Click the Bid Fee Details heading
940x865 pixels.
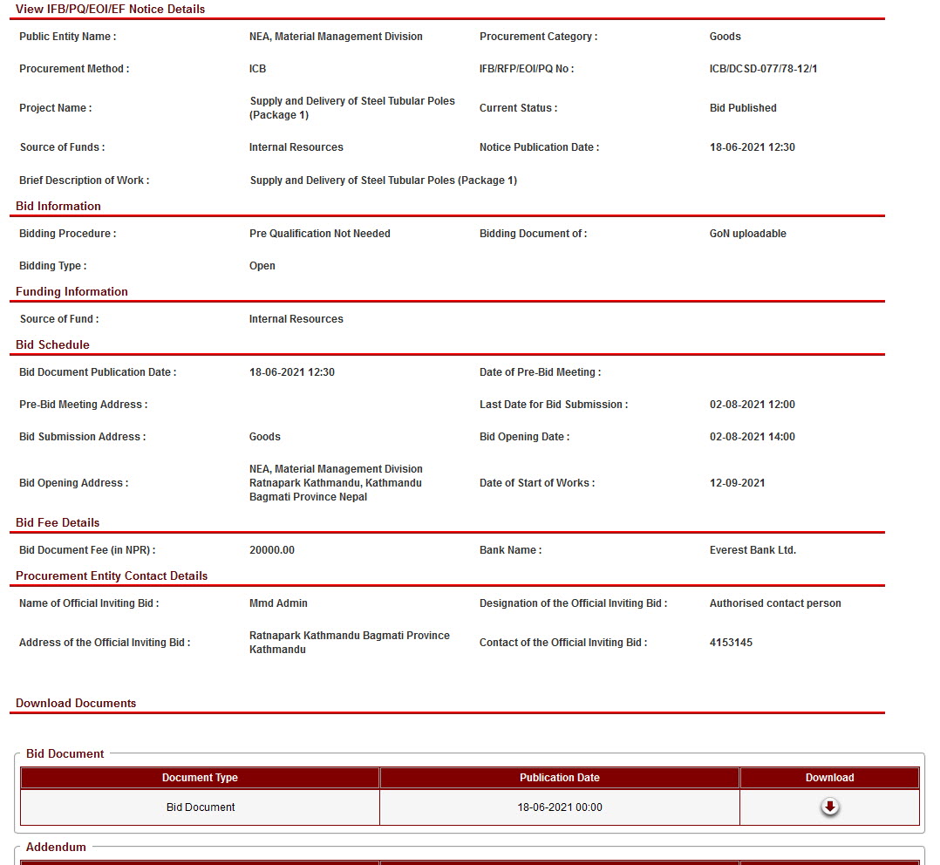pyautogui.click(x=58, y=522)
